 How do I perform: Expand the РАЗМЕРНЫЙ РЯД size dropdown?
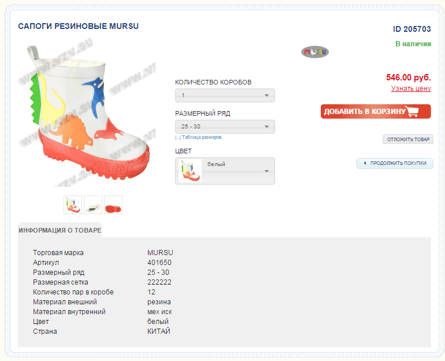coord(225,127)
